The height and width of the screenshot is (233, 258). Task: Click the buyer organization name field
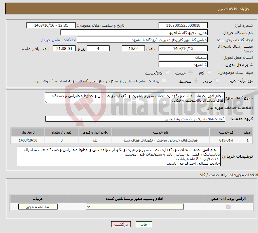click(x=134, y=33)
